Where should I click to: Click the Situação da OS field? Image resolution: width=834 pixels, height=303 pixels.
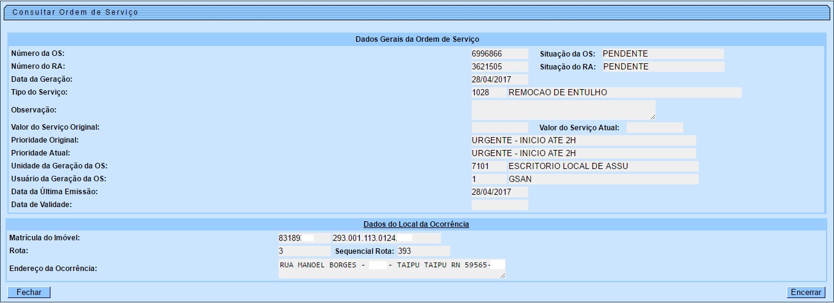pyautogui.click(x=662, y=53)
